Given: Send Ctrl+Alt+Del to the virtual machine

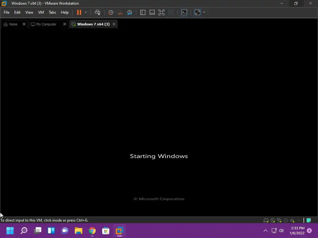Looking at the screenshot, I should point(98,12).
